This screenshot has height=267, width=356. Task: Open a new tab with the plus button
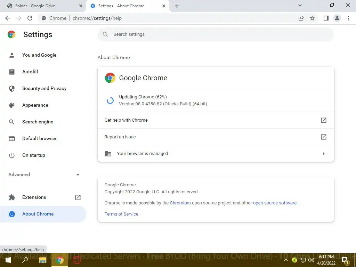click(177, 6)
